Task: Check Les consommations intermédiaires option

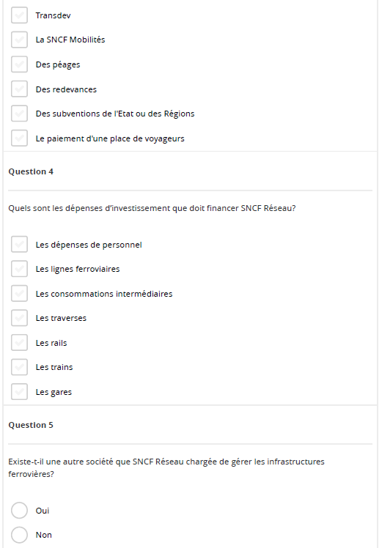Action: (19, 294)
